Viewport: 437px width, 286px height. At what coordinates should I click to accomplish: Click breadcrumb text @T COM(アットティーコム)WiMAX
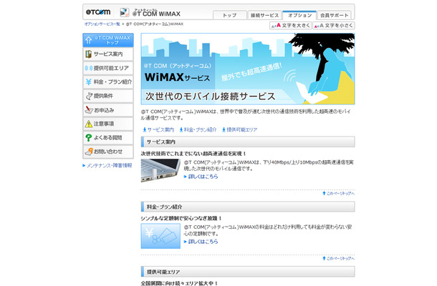click(155, 24)
